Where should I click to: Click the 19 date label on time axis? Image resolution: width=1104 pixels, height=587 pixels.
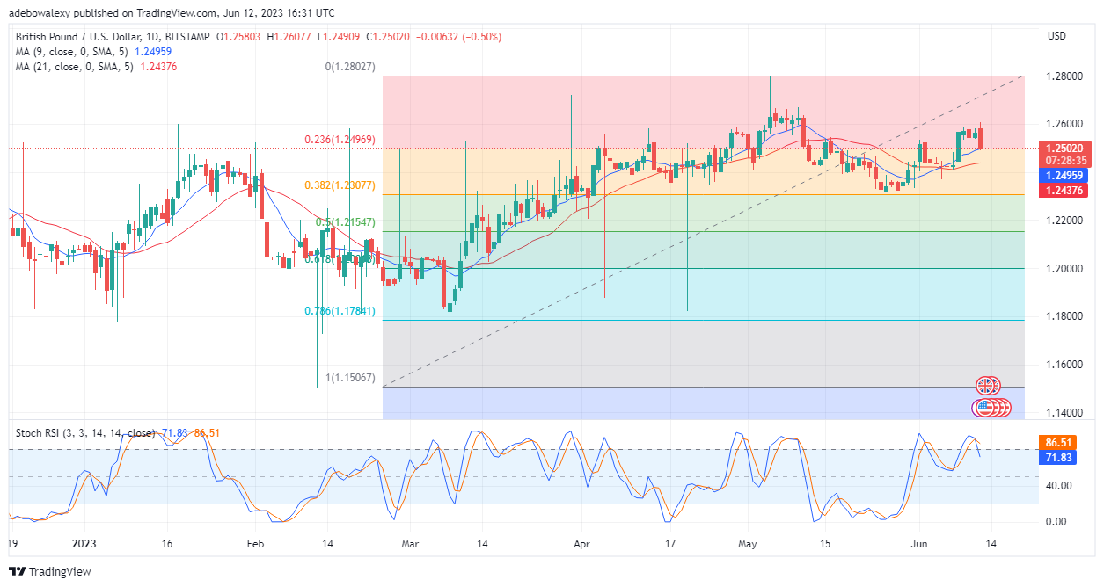coord(12,544)
